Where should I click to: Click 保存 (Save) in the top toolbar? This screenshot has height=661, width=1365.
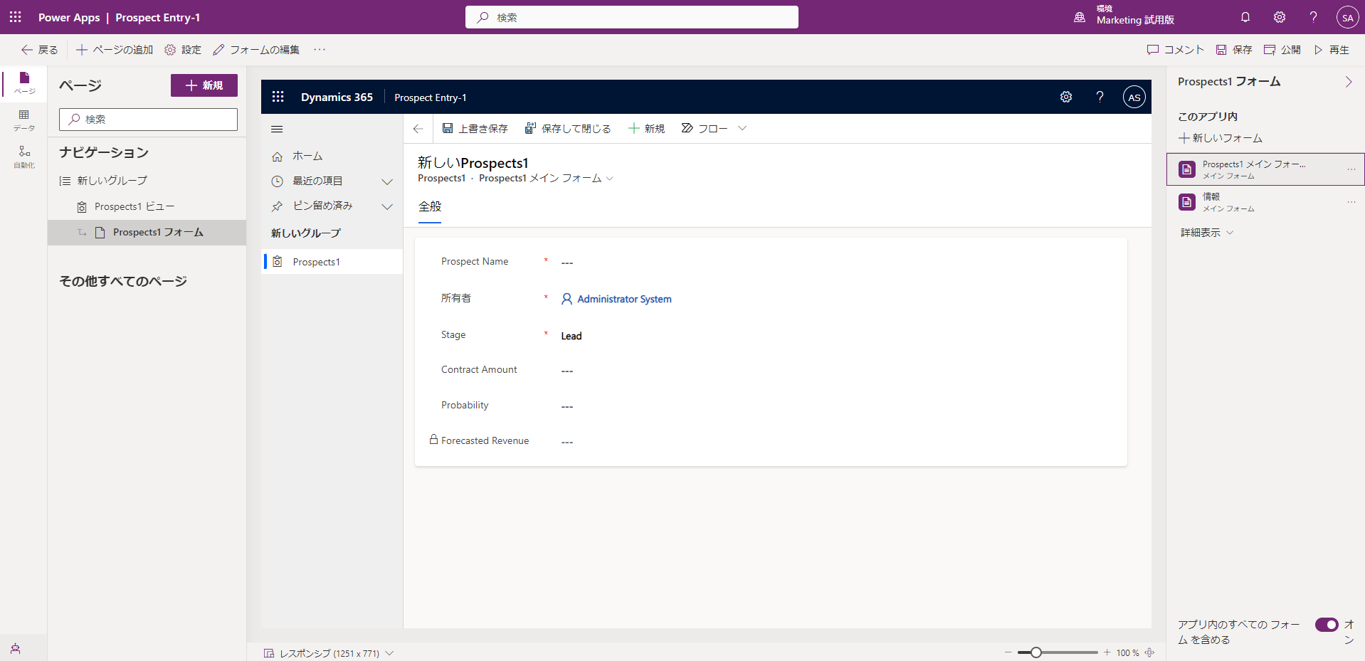[x=1233, y=50]
